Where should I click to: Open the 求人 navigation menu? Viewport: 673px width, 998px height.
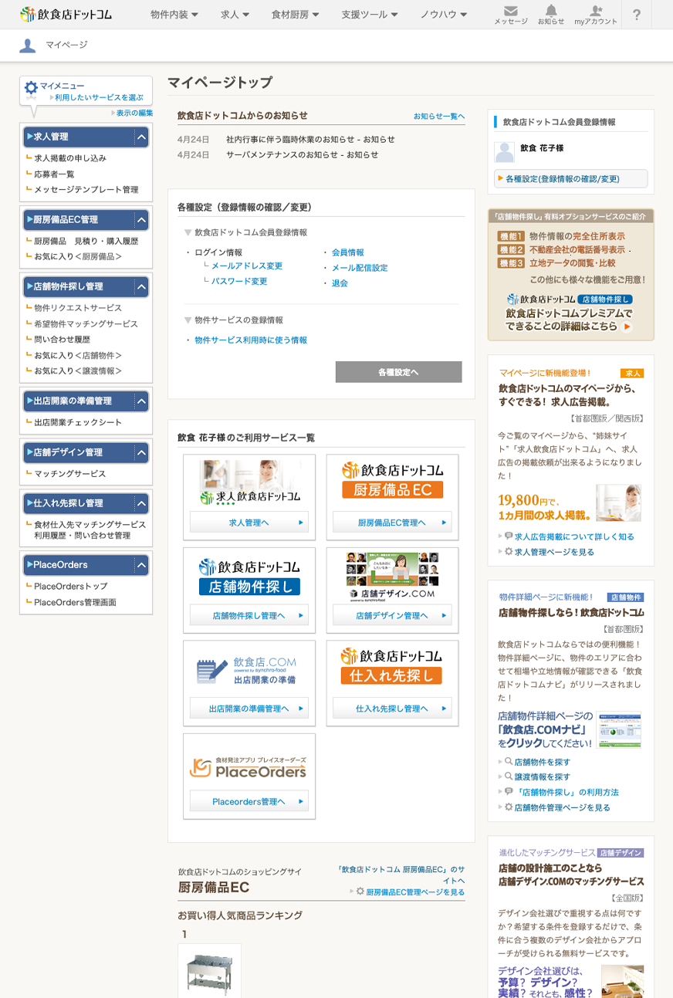235,15
